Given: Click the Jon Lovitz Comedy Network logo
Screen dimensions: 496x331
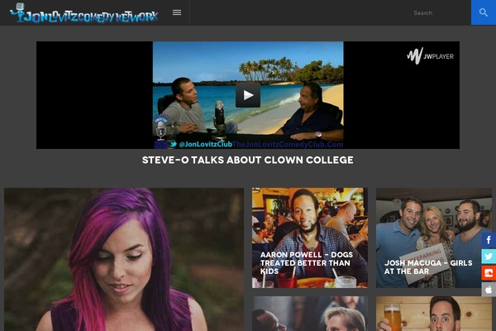Looking at the screenshot, I should (83, 13).
